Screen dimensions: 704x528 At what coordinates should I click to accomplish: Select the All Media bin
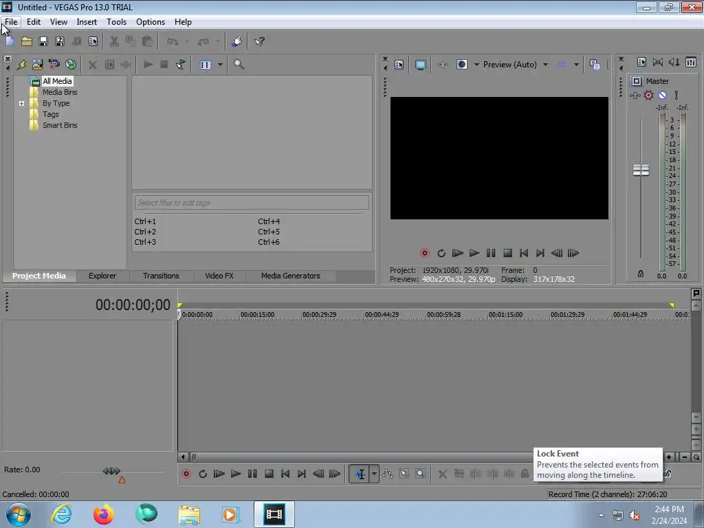[57, 81]
